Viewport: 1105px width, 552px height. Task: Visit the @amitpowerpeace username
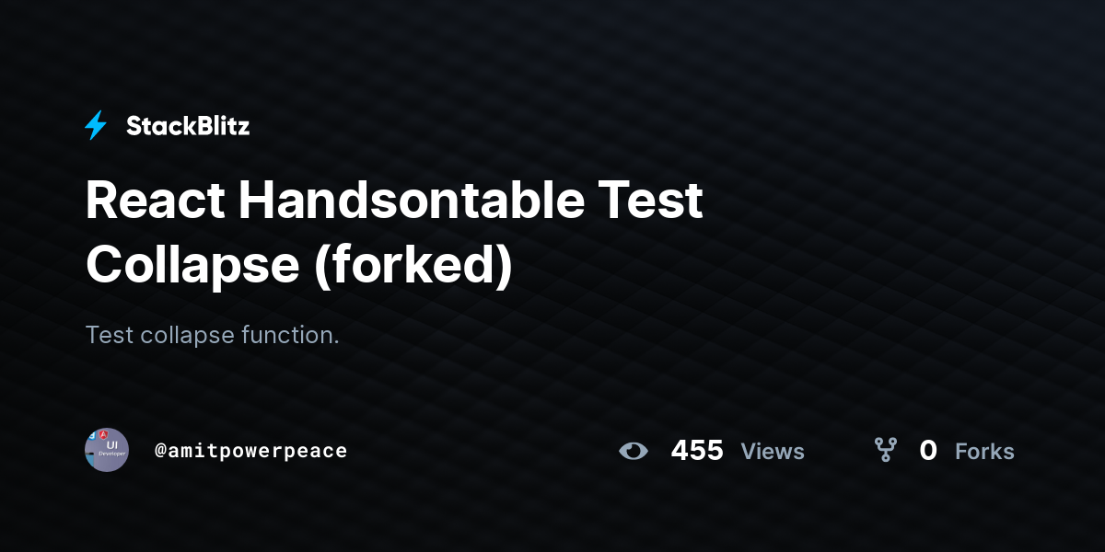pyautogui.click(x=251, y=451)
